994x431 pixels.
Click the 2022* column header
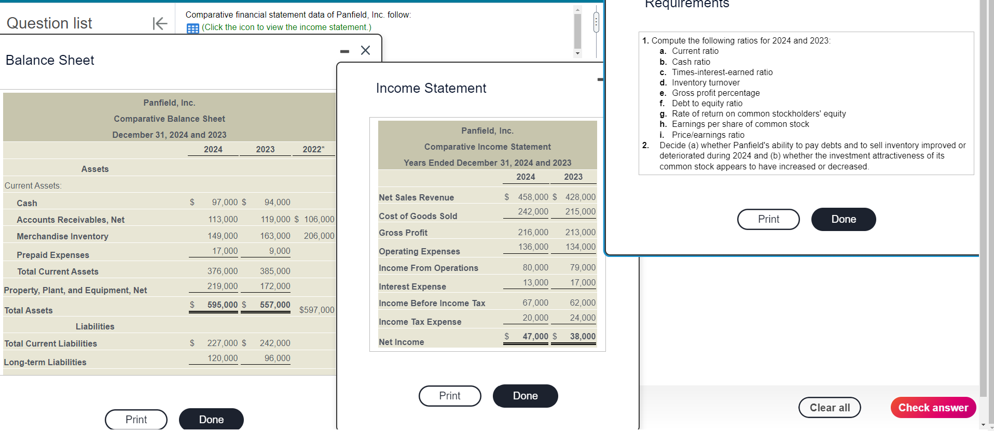(x=313, y=149)
